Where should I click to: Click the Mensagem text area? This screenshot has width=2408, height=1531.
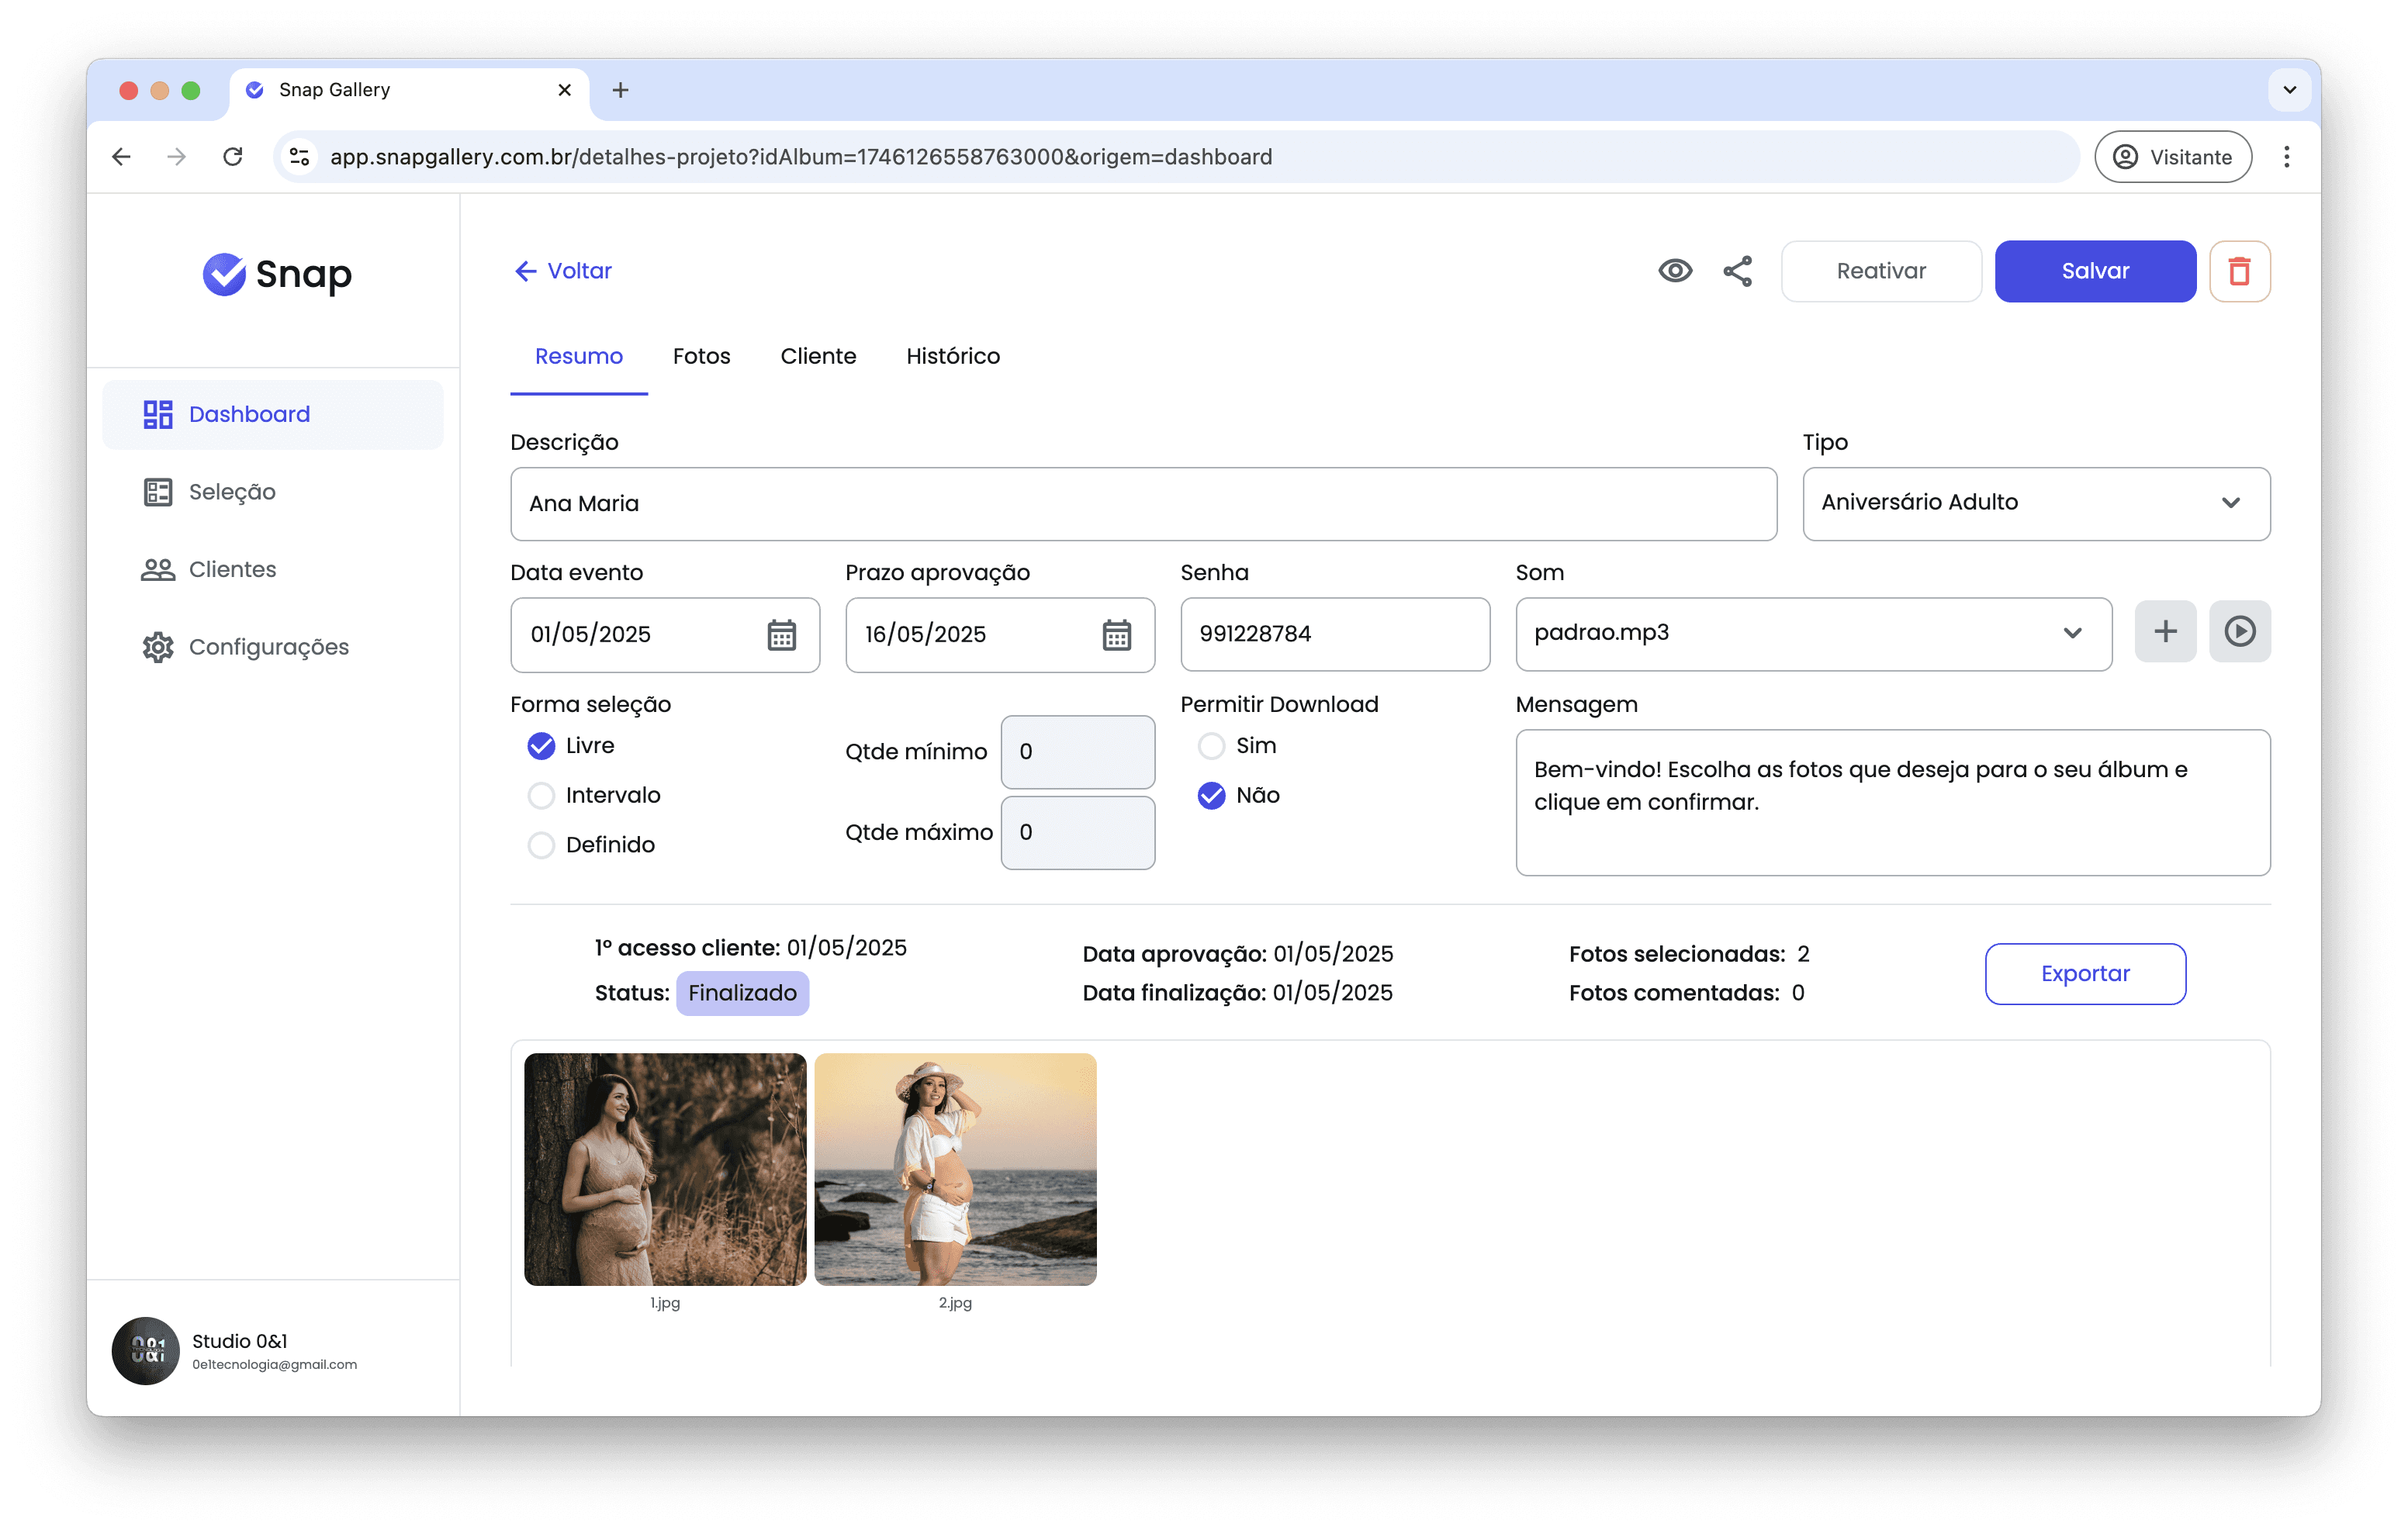point(1893,803)
